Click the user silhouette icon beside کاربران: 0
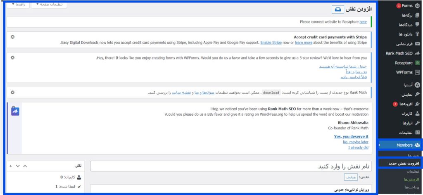This screenshot has width=423, height=195. tap(79, 177)
